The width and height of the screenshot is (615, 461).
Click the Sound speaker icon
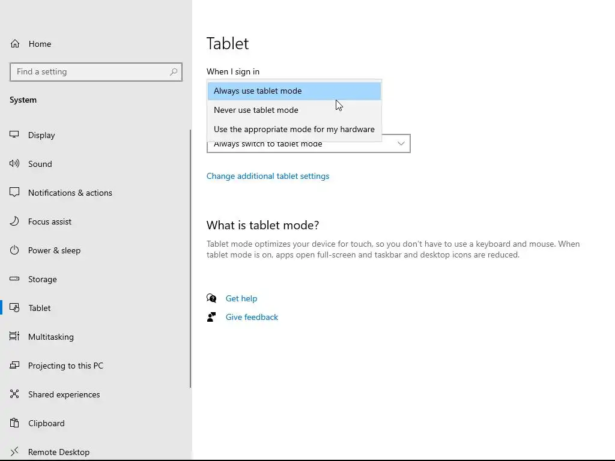click(x=15, y=164)
